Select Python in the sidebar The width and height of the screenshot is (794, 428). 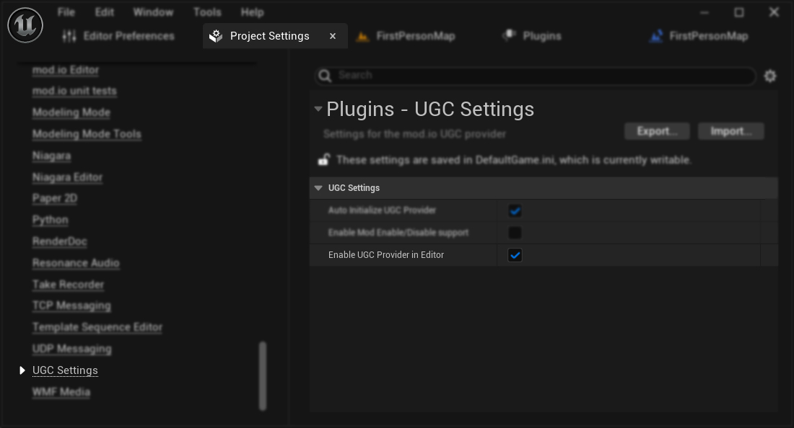click(50, 220)
